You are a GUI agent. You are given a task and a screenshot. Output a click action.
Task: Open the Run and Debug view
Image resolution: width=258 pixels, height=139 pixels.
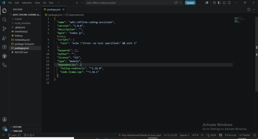click(x=4, y=38)
